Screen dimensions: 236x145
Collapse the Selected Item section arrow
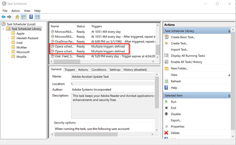click(229, 96)
